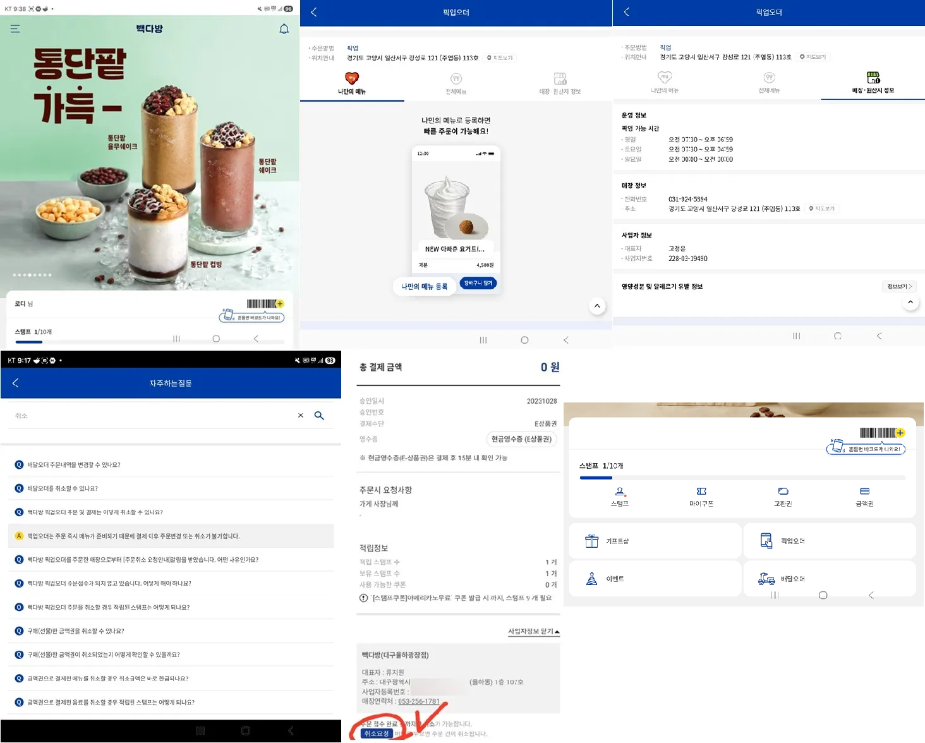Expand the question 배달오더 주문내역을 변경할 수 있나요?

[171, 464]
